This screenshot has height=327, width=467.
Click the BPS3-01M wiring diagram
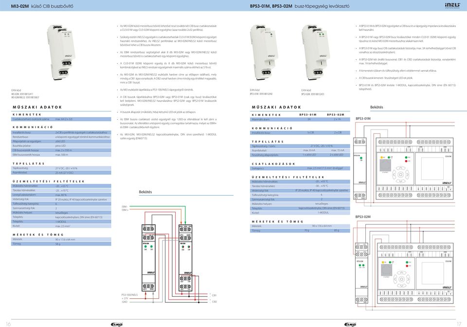pyautogui.click(x=404, y=163)
